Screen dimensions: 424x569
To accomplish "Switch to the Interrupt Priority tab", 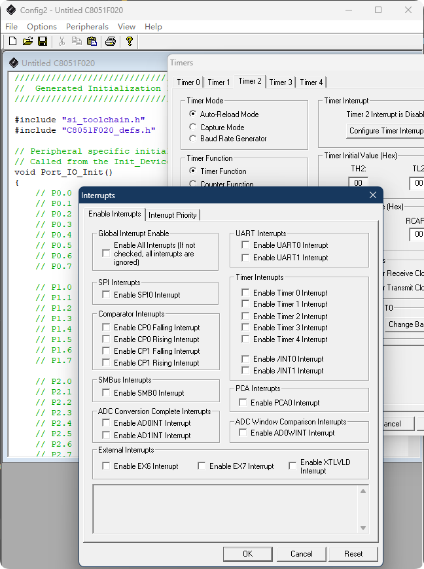I will tap(173, 215).
